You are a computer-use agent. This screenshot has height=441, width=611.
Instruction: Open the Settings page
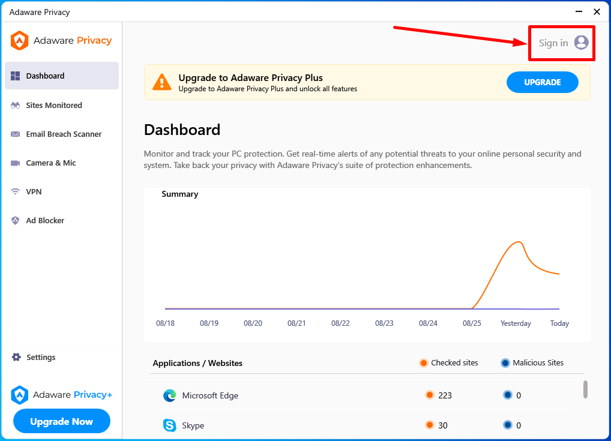[62, 357]
